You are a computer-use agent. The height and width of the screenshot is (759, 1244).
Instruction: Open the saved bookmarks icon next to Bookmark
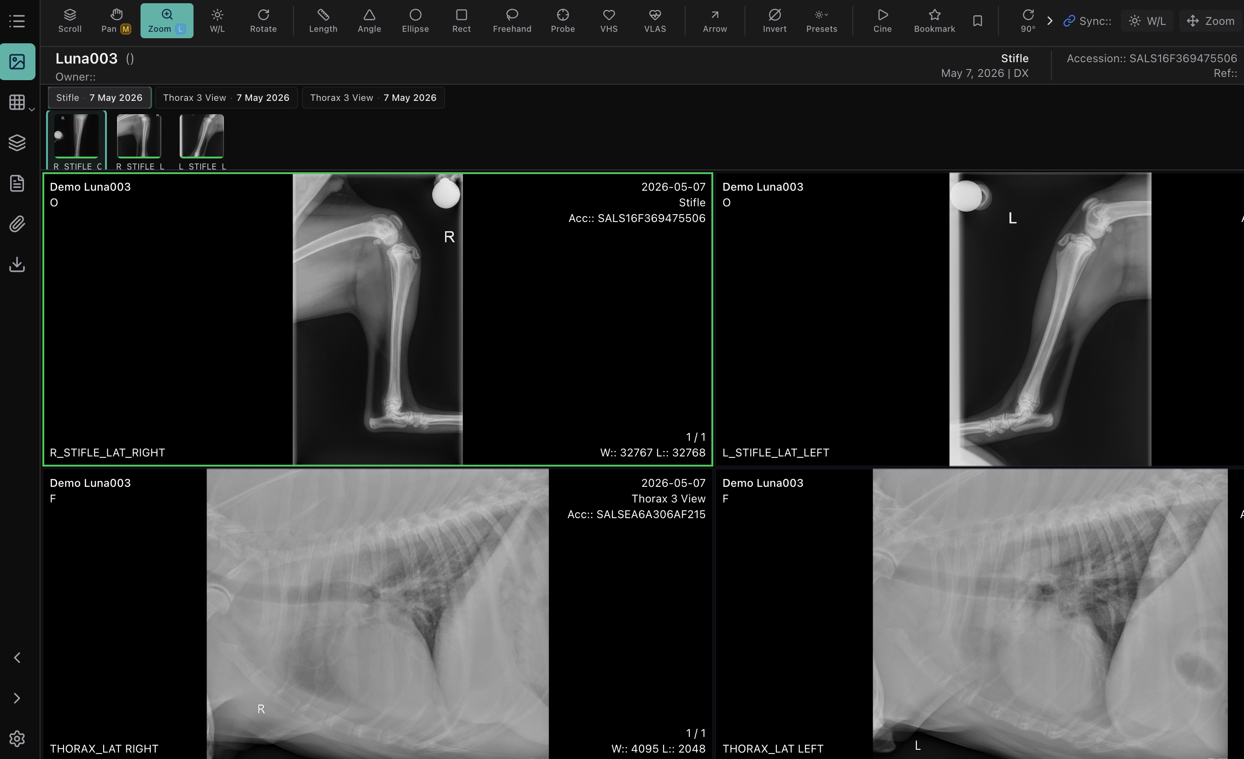coord(977,21)
